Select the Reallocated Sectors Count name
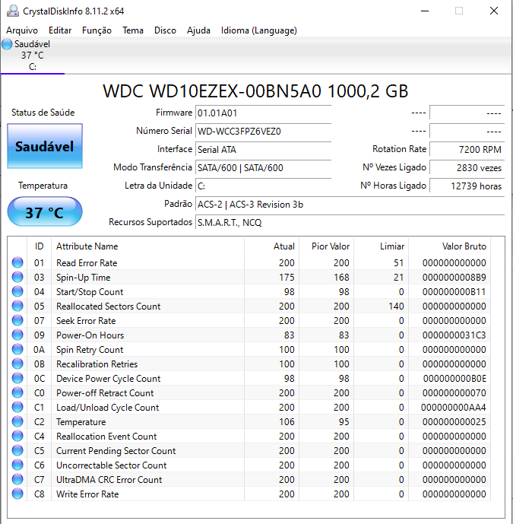The height and width of the screenshot is (524, 513). click(x=108, y=306)
